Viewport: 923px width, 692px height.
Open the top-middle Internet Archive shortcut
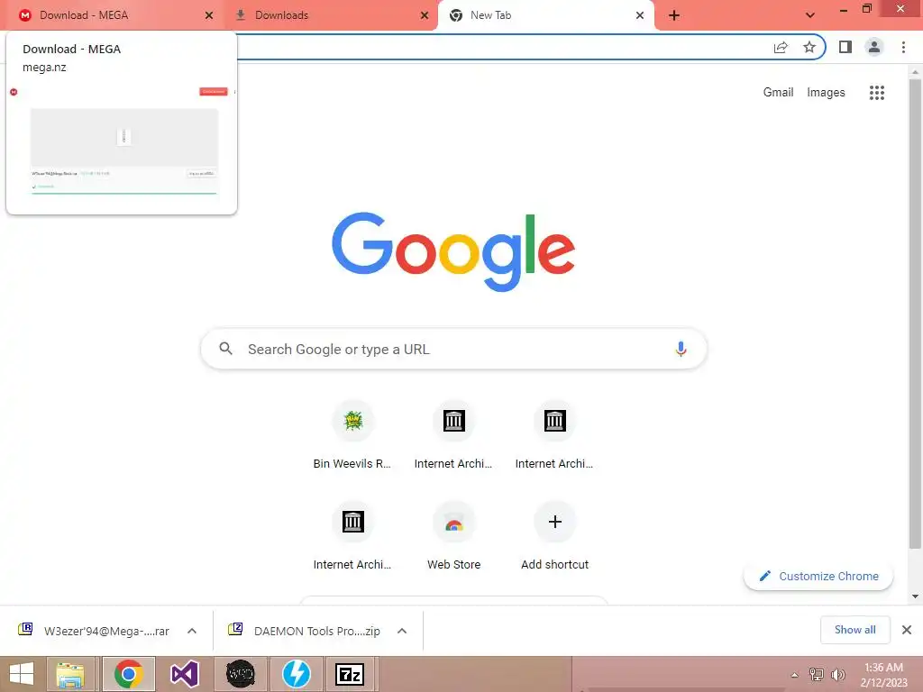point(454,435)
